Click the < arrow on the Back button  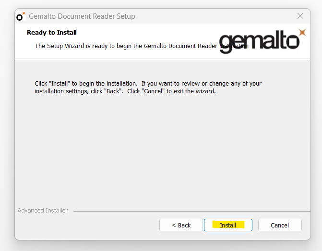(x=174, y=226)
